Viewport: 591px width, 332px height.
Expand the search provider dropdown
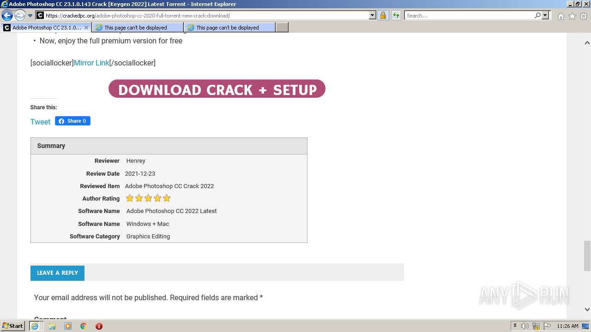click(x=545, y=16)
